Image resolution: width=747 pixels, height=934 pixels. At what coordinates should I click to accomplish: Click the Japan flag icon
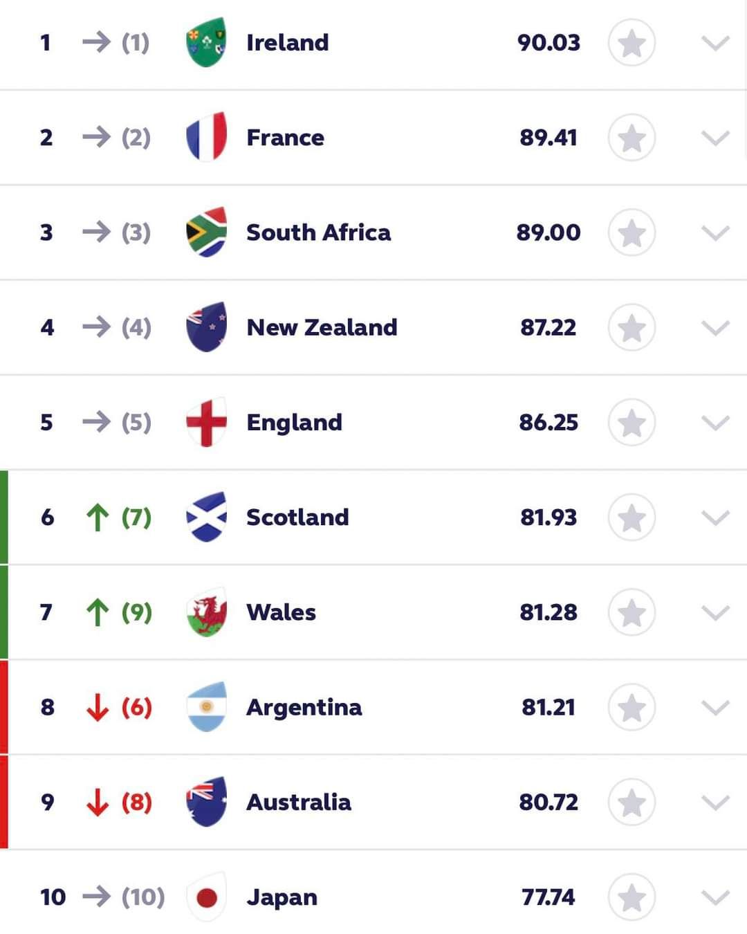tap(206, 897)
